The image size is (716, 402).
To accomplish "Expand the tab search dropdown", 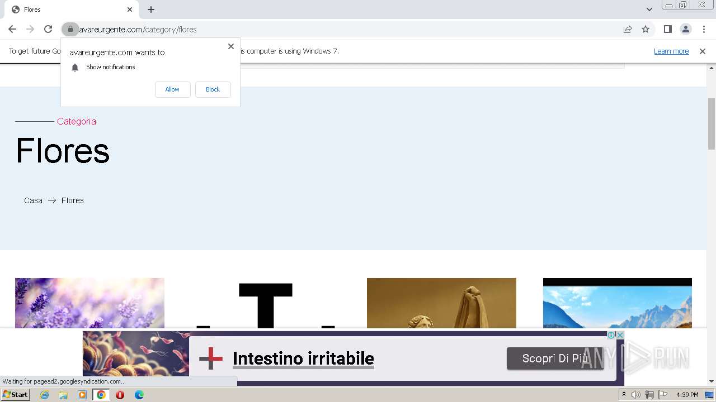I will tap(649, 9).
